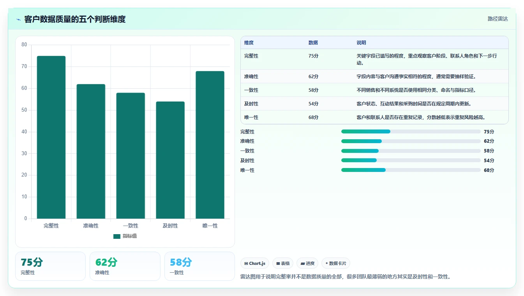Click the 及时性 x-axis label
The width and height of the screenshot is (524, 296).
170,226
